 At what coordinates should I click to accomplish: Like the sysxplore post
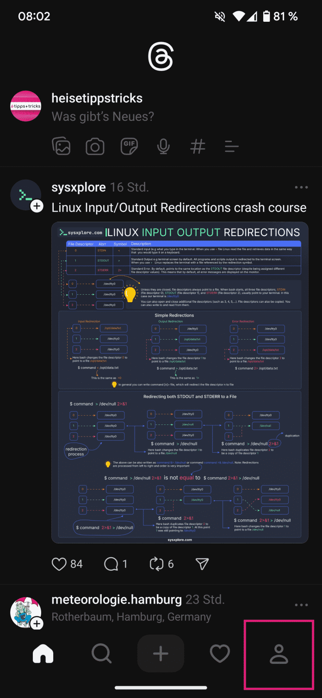pos(59,563)
